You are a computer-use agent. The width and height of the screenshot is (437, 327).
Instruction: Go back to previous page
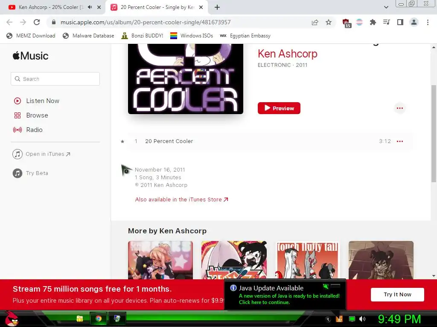click(9, 22)
